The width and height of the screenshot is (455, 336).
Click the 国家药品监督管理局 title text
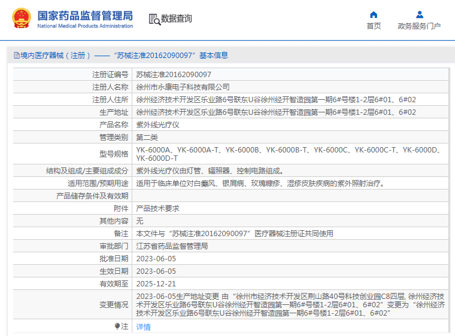point(85,16)
